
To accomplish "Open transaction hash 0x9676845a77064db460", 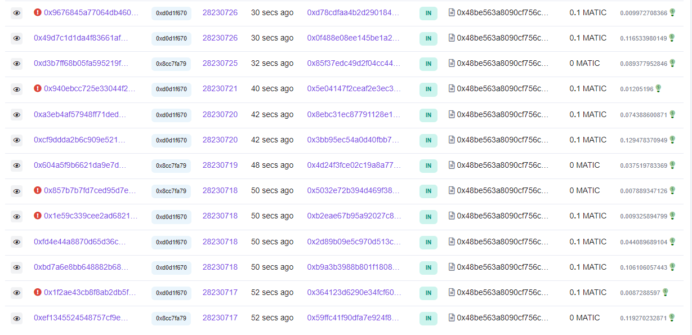I will [x=91, y=12].
